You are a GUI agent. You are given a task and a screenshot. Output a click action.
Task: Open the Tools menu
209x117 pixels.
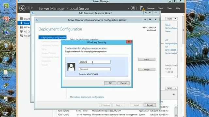161,8
